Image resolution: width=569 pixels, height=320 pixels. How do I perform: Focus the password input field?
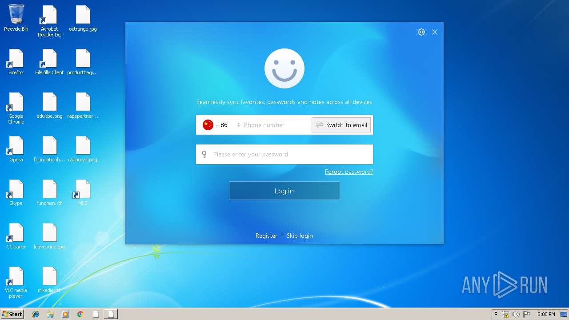[x=284, y=154]
